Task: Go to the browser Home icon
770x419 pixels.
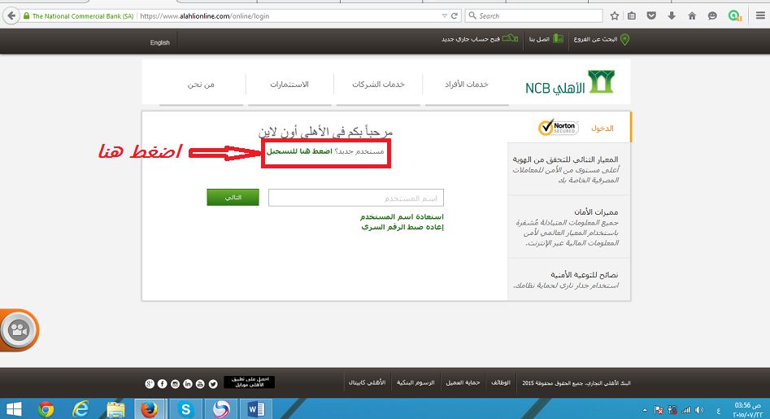Action: point(691,15)
